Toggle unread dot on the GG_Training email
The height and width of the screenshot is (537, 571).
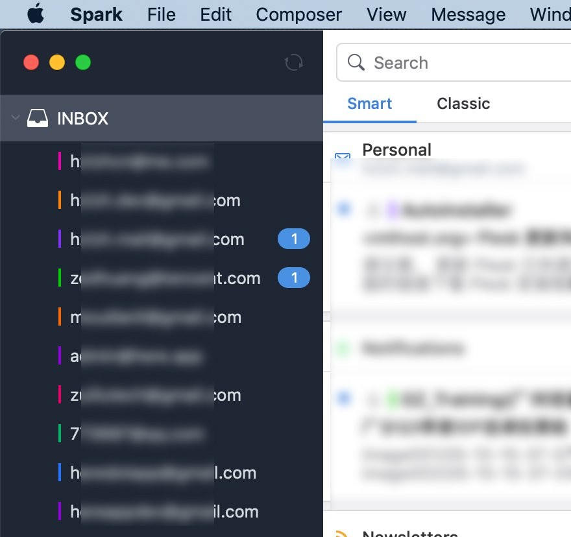(x=343, y=398)
